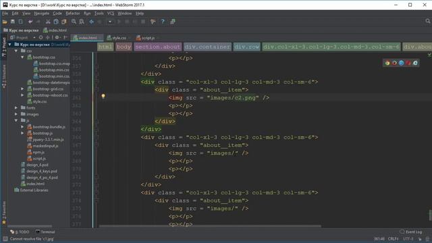
Task: Open the run configuration dropdown in toolbar
Action: (110, 22)
